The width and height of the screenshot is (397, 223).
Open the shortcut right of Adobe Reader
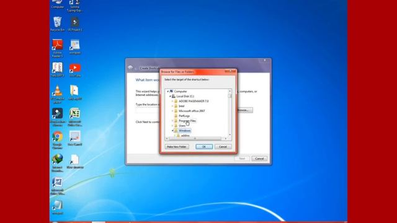pyautogui.click(x=75, y=47)
